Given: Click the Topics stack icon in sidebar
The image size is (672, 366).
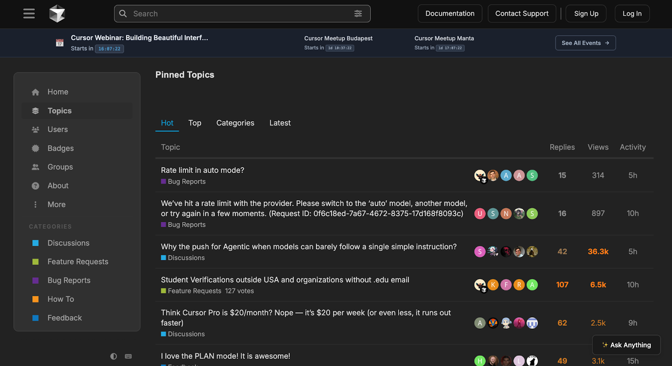Looking at the screenshot, I should pos(35,111).
